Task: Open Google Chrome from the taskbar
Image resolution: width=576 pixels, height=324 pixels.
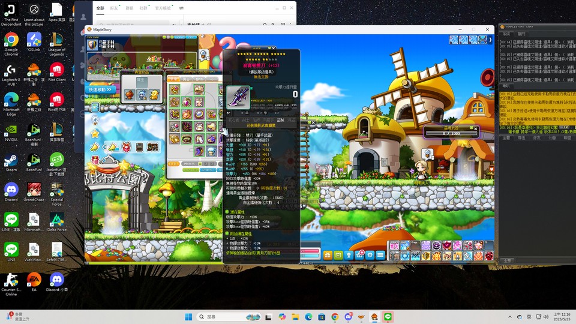Action: click(x=335, y=317)
